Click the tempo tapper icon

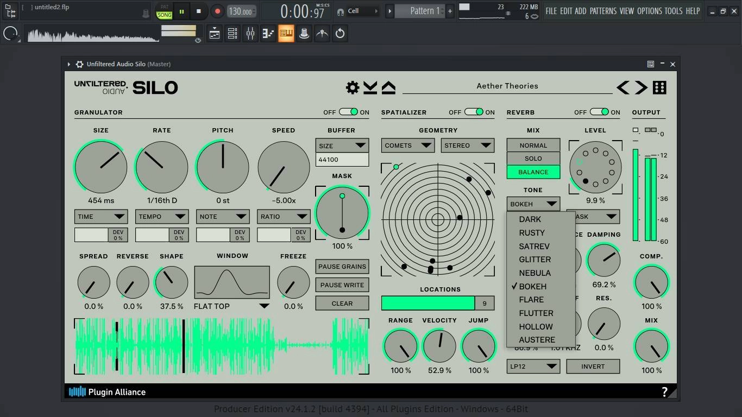(x=322, y=34)
